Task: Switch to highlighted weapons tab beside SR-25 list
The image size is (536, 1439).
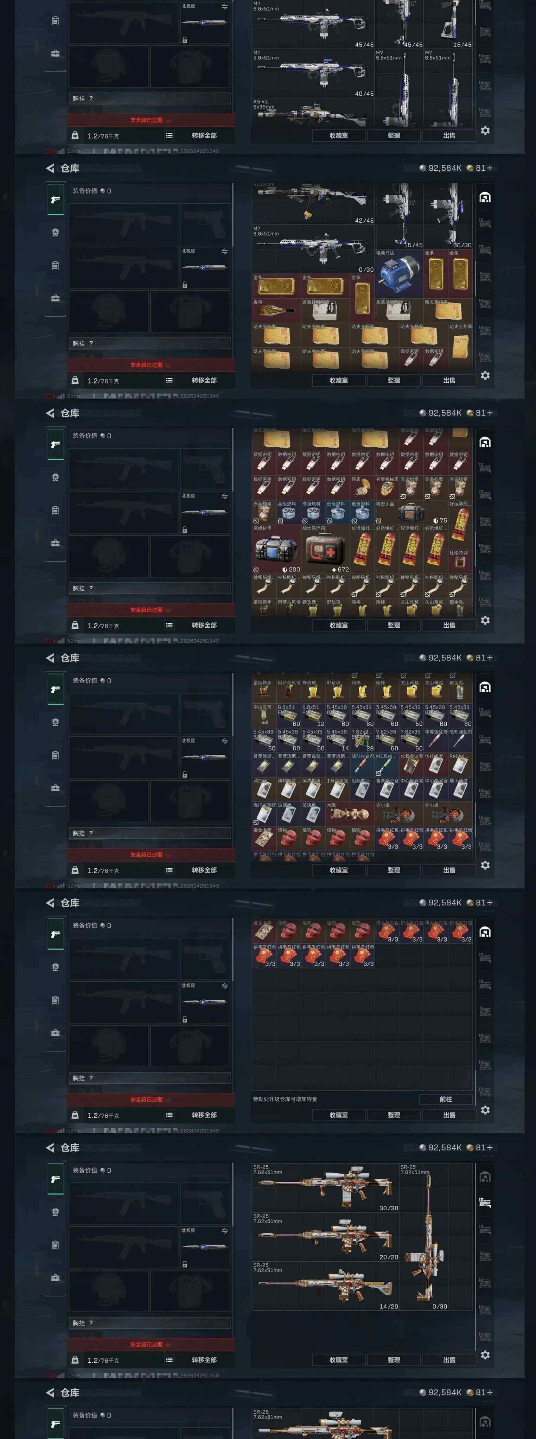Action: [485, 1202]
